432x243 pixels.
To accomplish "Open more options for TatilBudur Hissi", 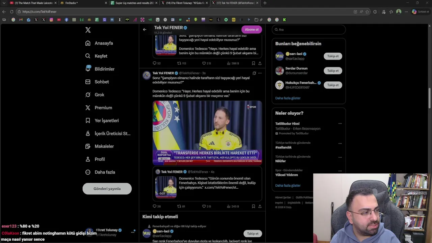I will click(340, 124).
